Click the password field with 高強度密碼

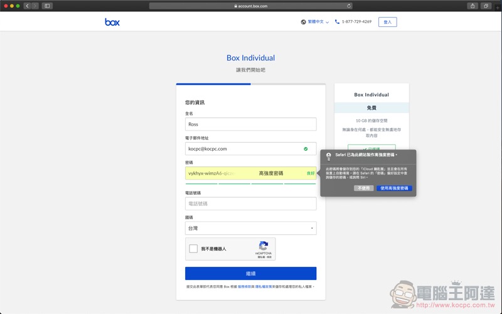250,173
